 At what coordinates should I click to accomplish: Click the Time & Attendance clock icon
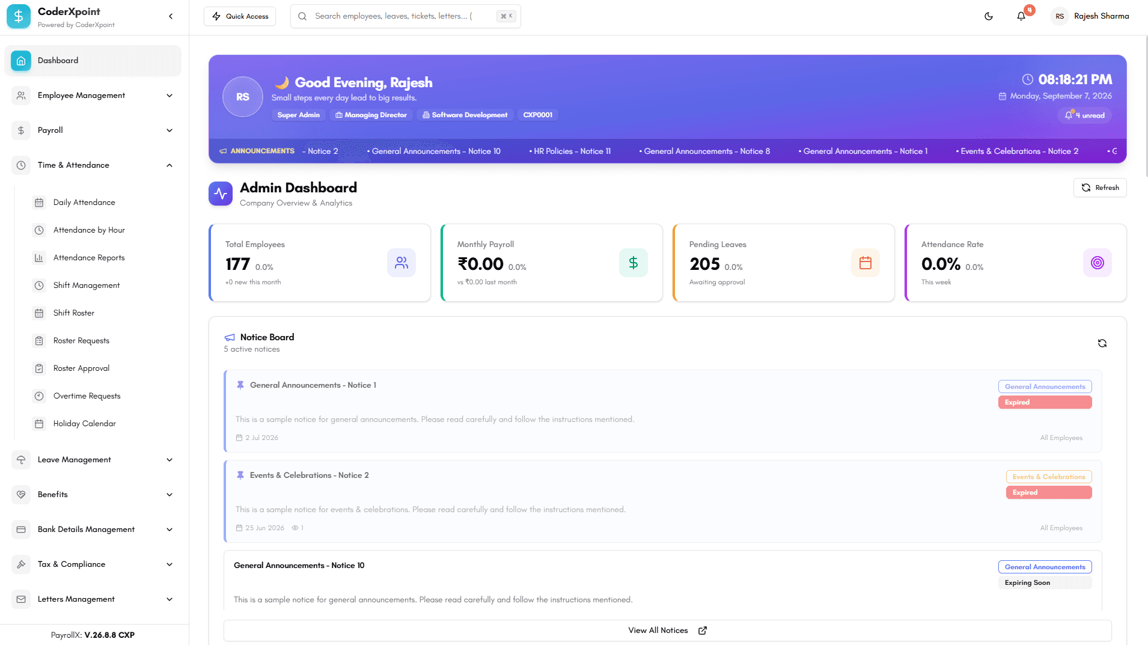pyautogui.click(x=21, y=165)
